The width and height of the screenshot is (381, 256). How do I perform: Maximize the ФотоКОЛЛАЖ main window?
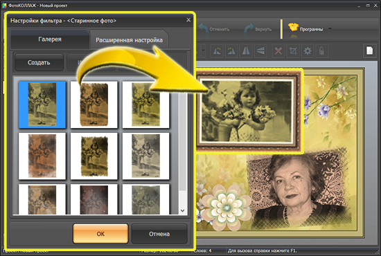pos(368,6)
